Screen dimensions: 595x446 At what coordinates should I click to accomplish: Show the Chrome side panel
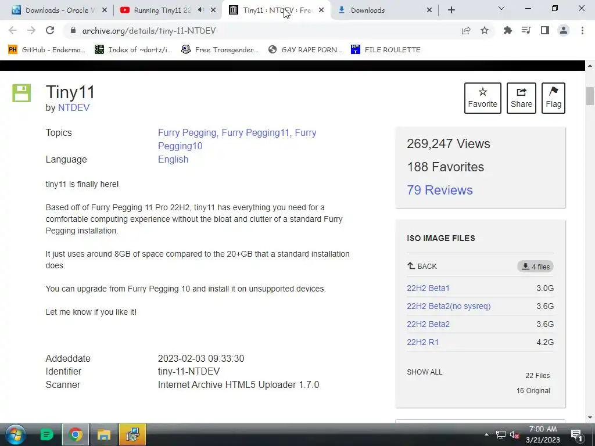click(545, 30)
